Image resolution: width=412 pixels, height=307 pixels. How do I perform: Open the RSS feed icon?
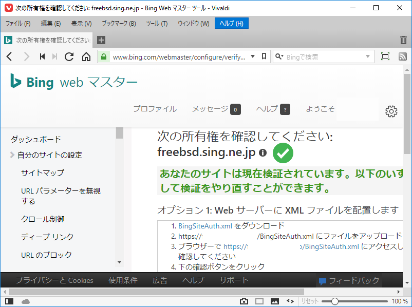[403, 56]
